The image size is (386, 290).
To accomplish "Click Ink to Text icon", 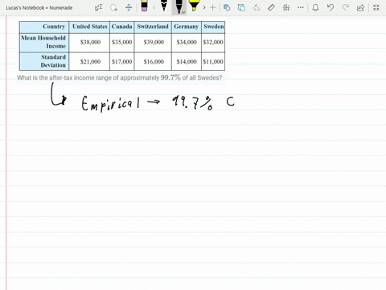I will tap(256, 7).
